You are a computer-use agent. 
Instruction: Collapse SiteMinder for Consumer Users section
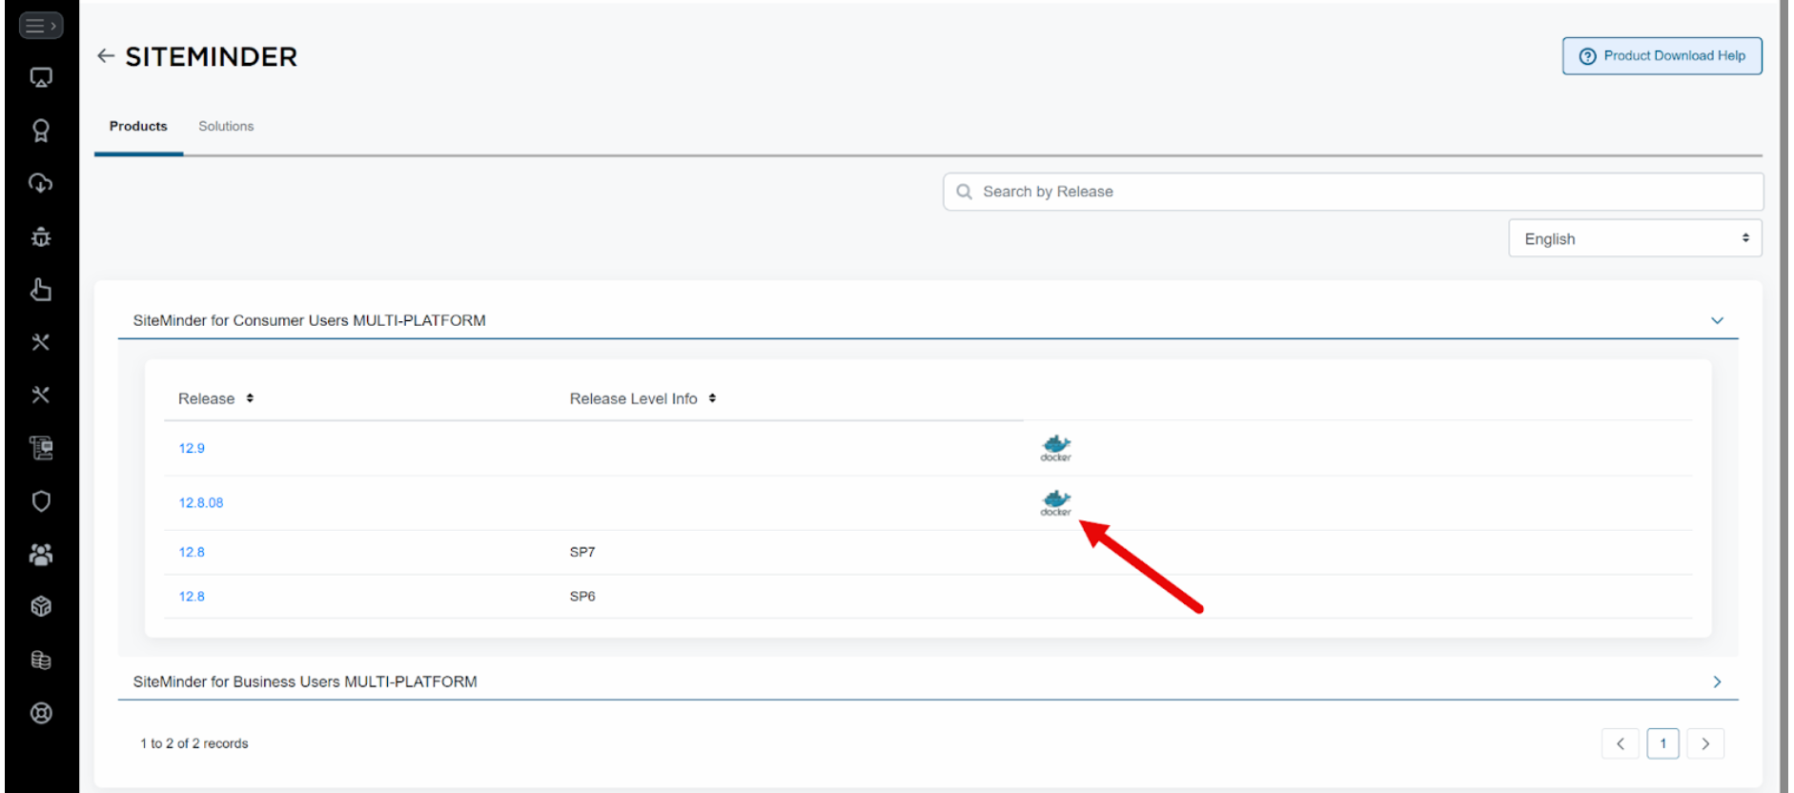[x=1717, y=320]
